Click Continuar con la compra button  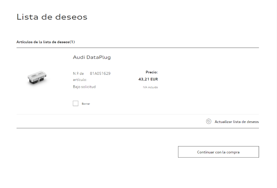218,152
